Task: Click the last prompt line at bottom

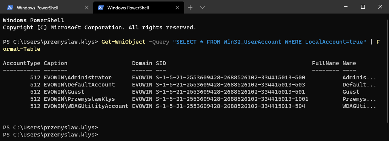Action: 51,135
